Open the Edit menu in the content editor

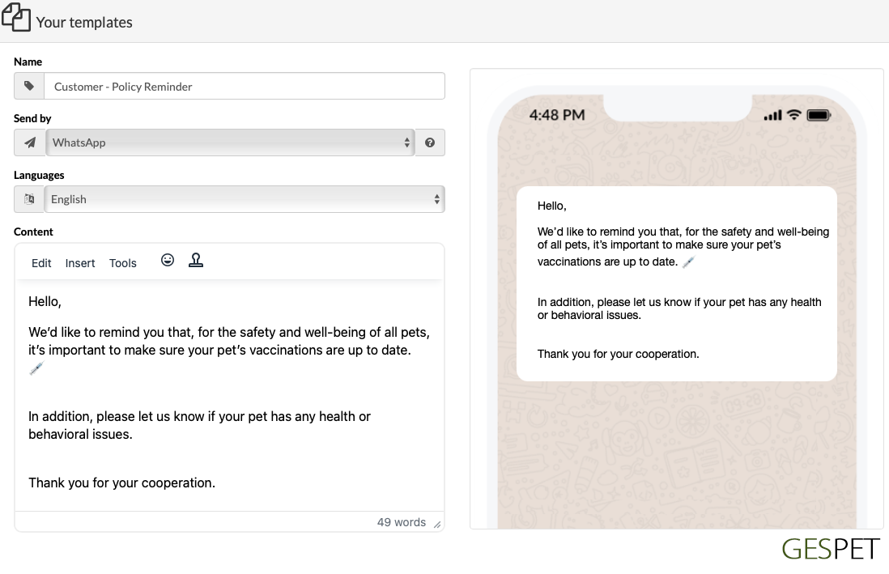click(41, 263)
